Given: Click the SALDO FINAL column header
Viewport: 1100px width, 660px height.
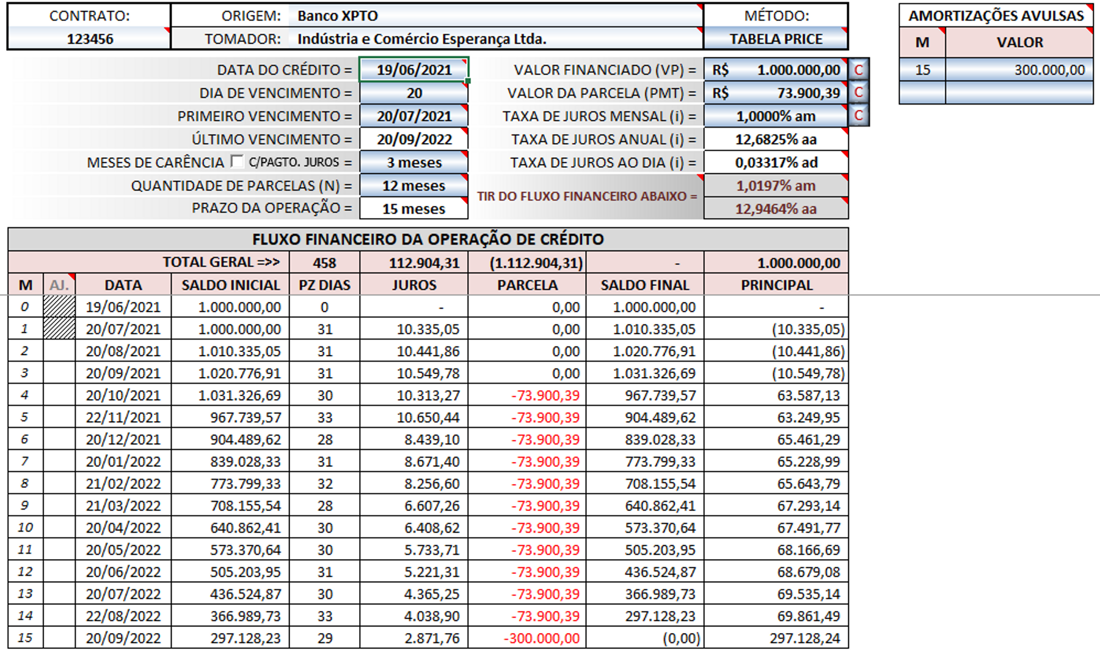Looking at the screenshot, I should [644, 285].
